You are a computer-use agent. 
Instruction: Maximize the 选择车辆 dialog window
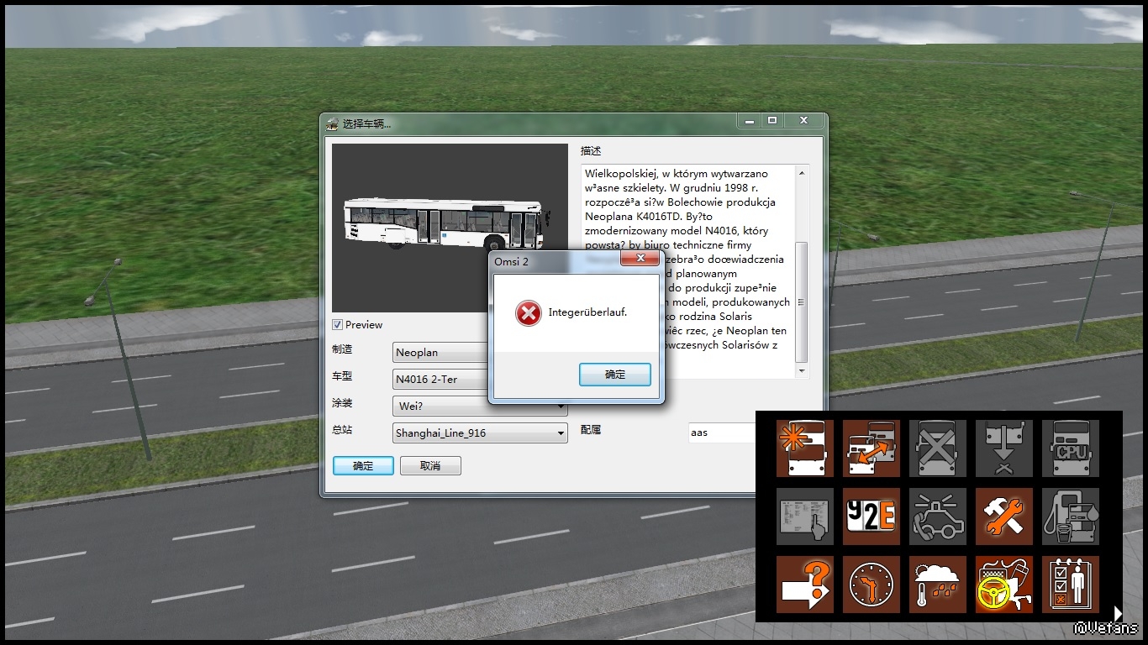pyautogui.click(x=772, y=121)
